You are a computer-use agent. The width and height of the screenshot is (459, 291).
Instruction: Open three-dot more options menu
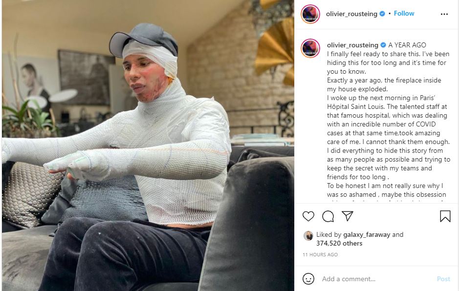pos(444,14)
